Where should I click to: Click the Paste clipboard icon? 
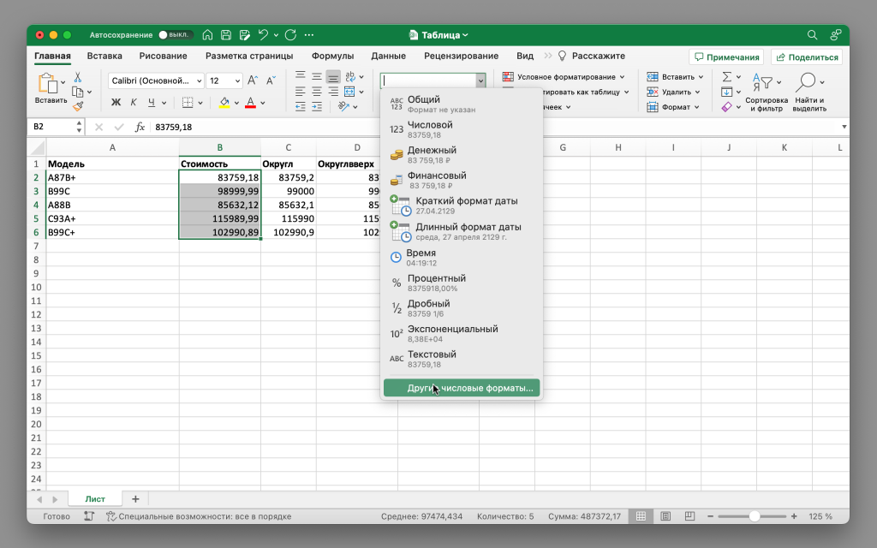(48, 83)
